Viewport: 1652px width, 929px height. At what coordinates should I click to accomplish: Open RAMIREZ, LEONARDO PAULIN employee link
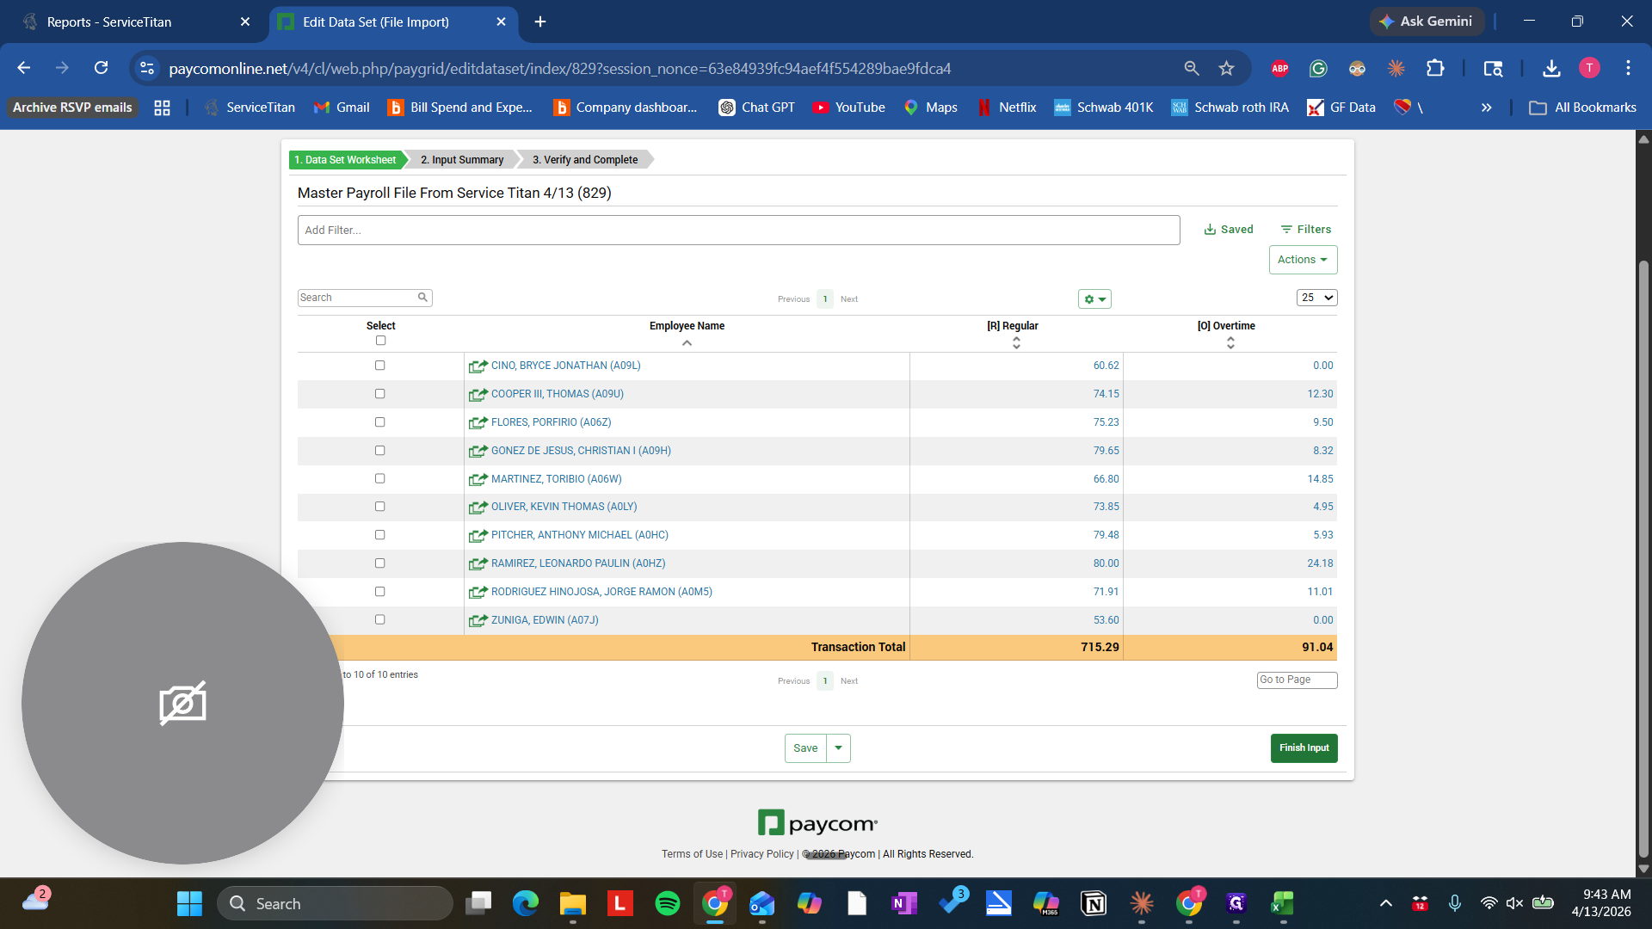point(577,563)
